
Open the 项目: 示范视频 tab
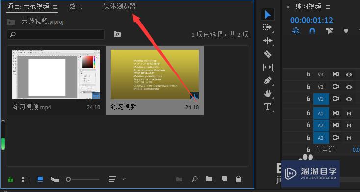[x=28, y=7]
